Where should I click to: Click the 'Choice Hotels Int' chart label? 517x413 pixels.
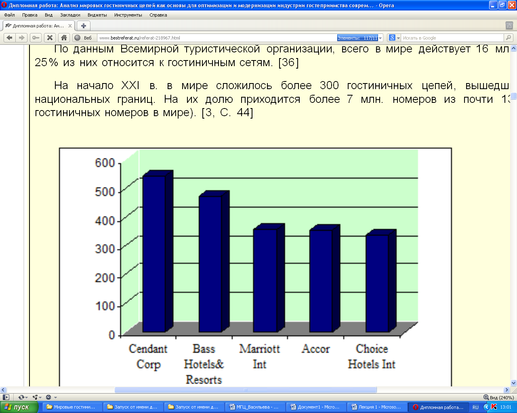372,357
